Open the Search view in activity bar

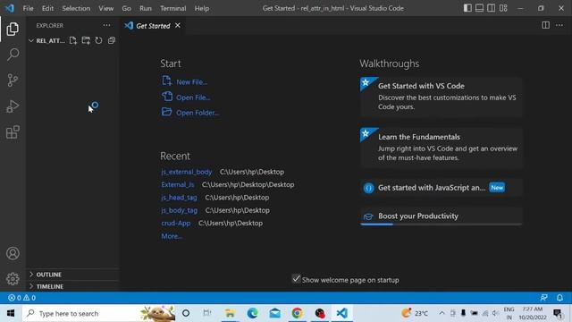coord(13,55)
